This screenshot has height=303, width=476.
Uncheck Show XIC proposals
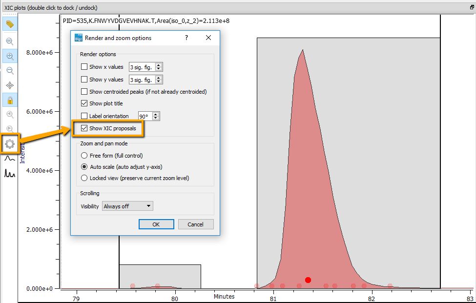coord(84,128)
